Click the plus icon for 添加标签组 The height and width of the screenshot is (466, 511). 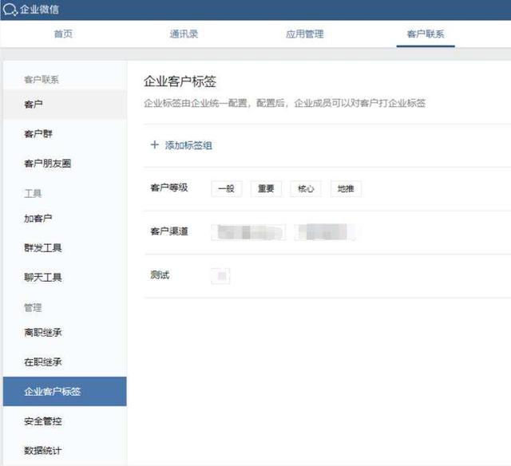(x=154, y=145)
